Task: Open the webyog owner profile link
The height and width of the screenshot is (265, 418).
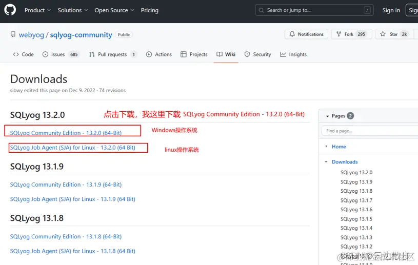Action: pyautogui.click(x=31, y=35)
